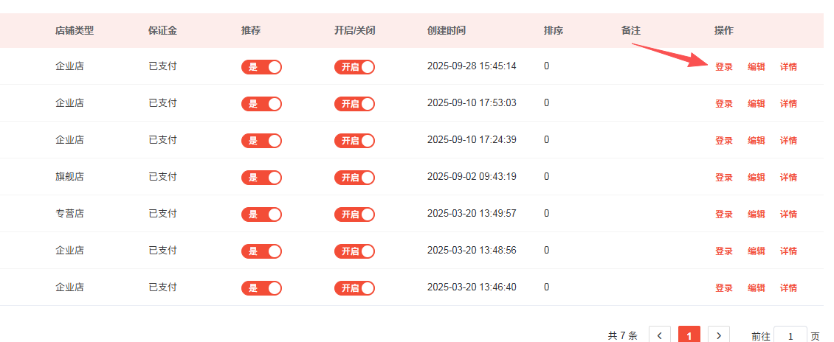Click 登录 for the 专营店 row
The width and height of the screenshot is (834, 342).
coord(723,214)
